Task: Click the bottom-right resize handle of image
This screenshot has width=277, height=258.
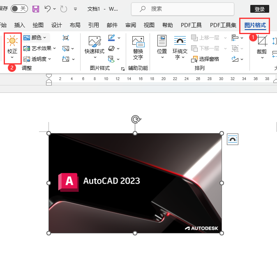Action: coord(222,233)
